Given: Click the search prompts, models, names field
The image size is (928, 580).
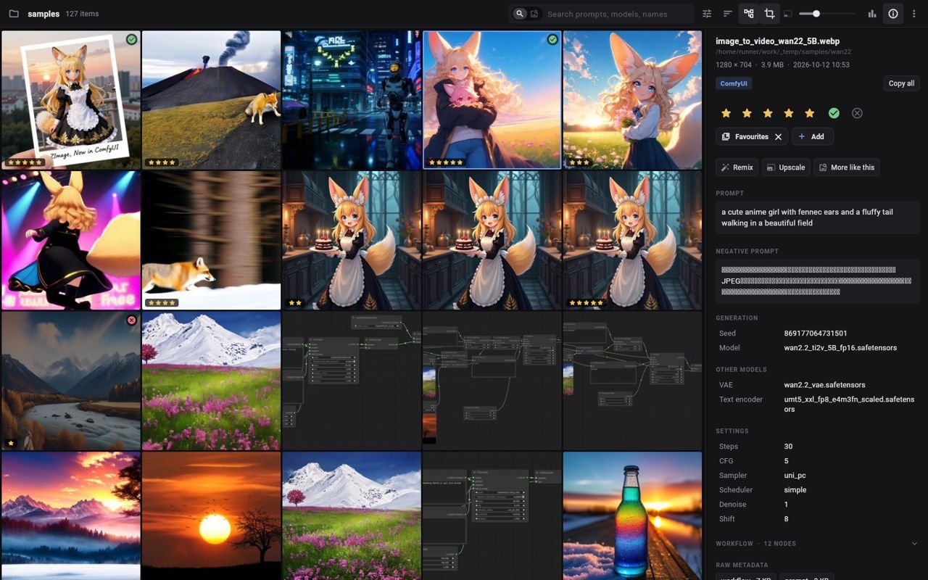Looking at the screenshot, I should pos(618,14).
